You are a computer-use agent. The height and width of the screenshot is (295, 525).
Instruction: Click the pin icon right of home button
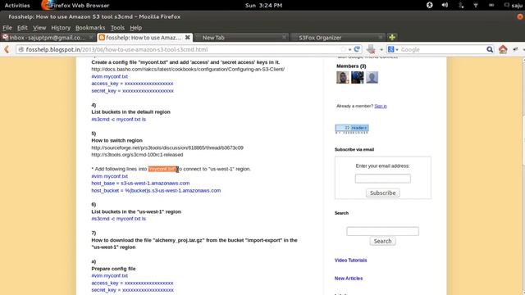[x=516, y=49]
